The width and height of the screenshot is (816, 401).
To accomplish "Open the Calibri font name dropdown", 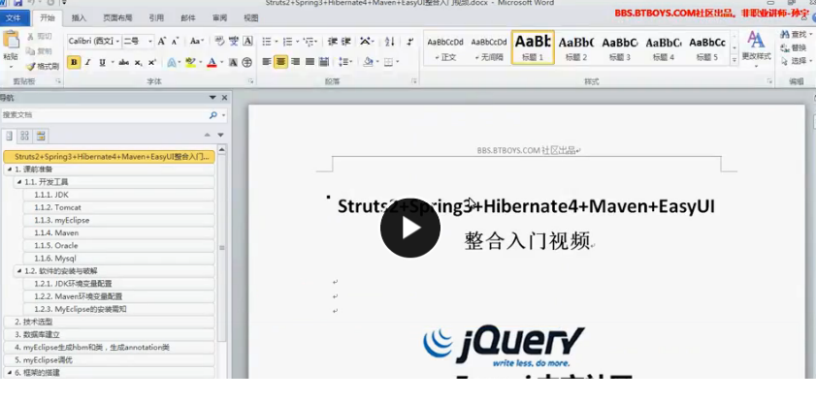I will 118,41.
